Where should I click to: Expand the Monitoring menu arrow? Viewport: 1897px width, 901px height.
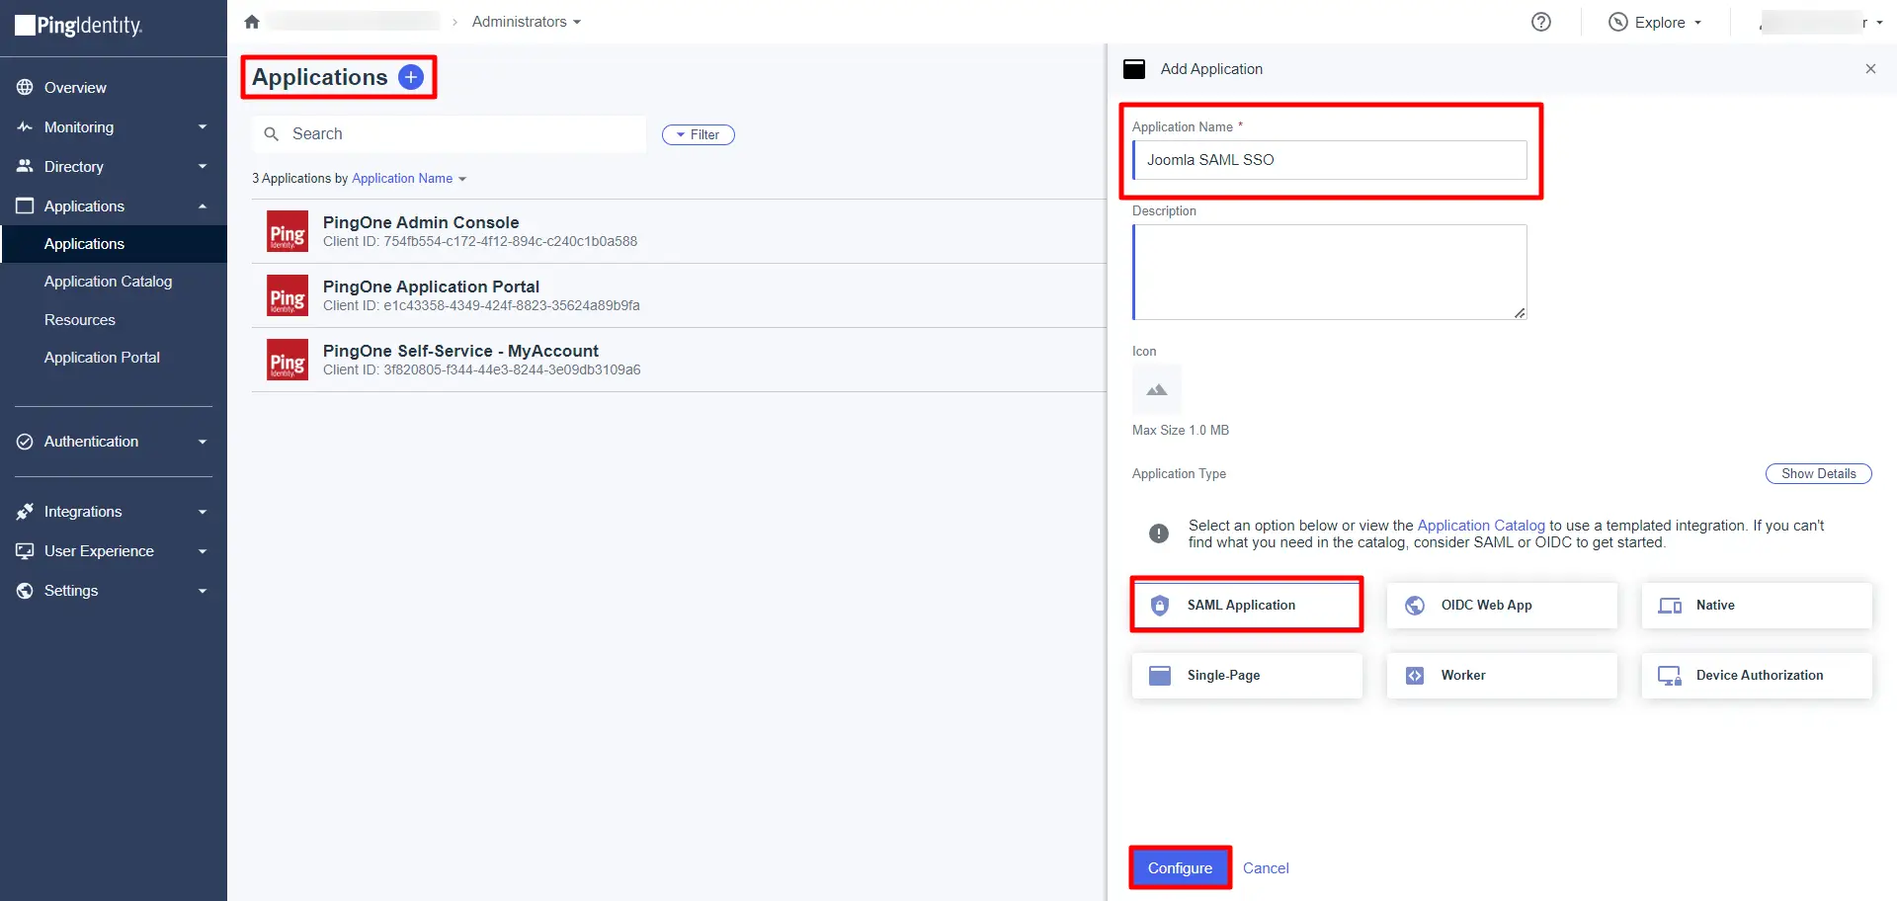click(203, 126)
